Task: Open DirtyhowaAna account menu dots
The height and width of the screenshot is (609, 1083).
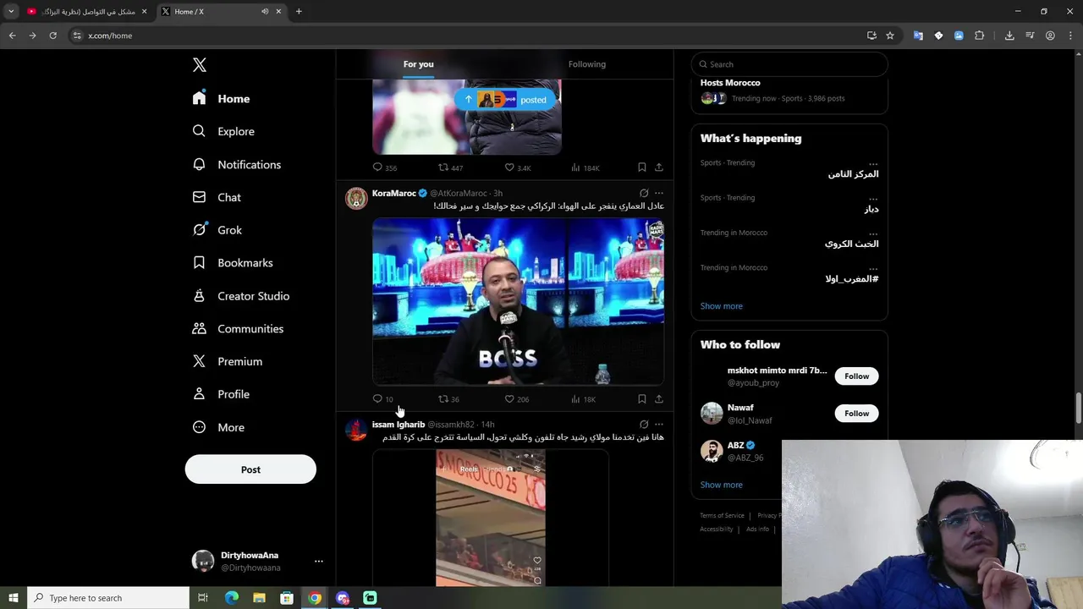Action: tap(318, 561)
